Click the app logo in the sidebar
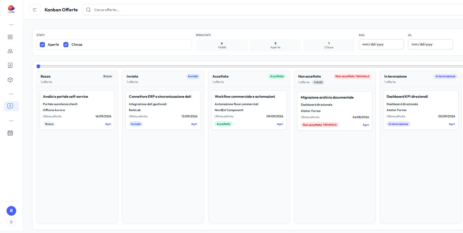Viewport: 463px width, 233px height. (x=11, y=9)
